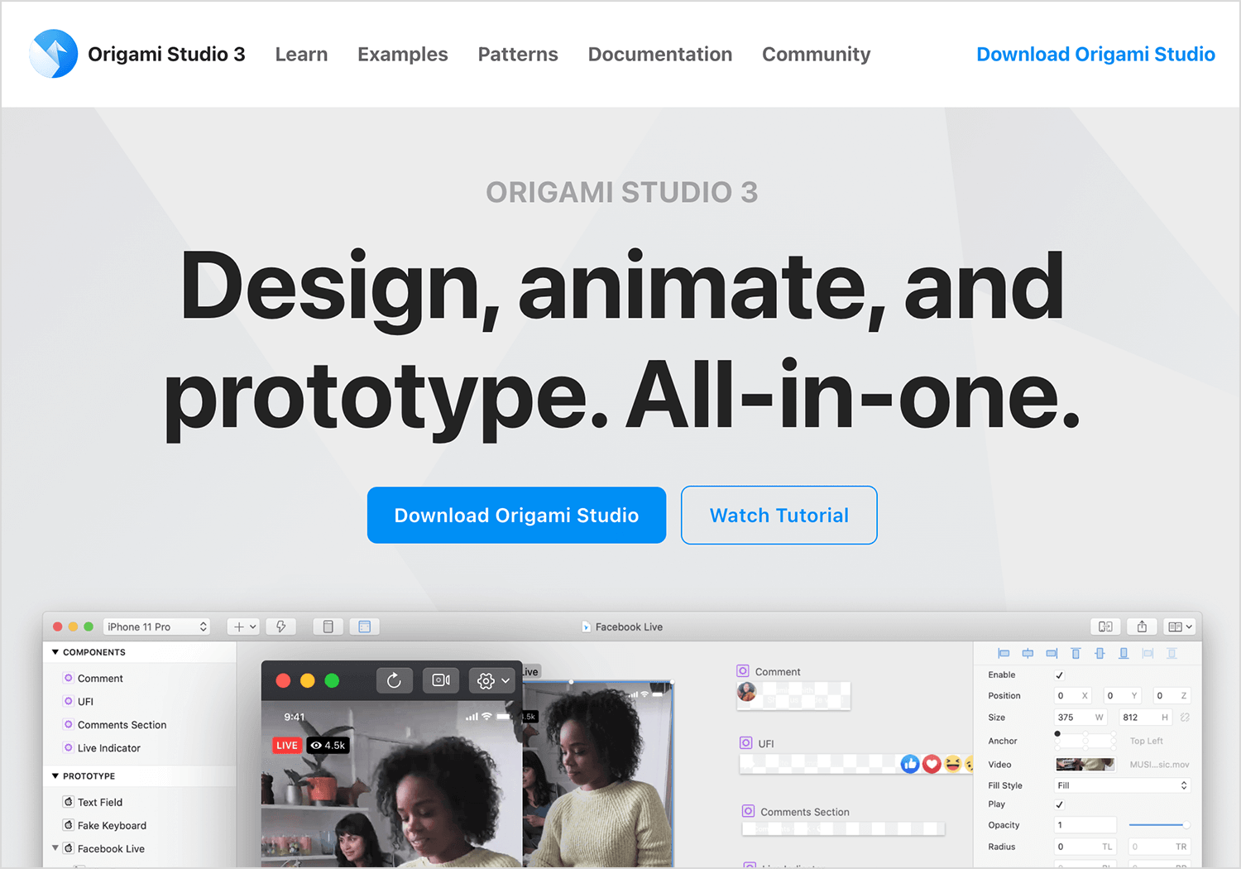Click the Comment avatar thumbnail on canvas
This screenshot has width=1241, height=869.
point(746,692)
